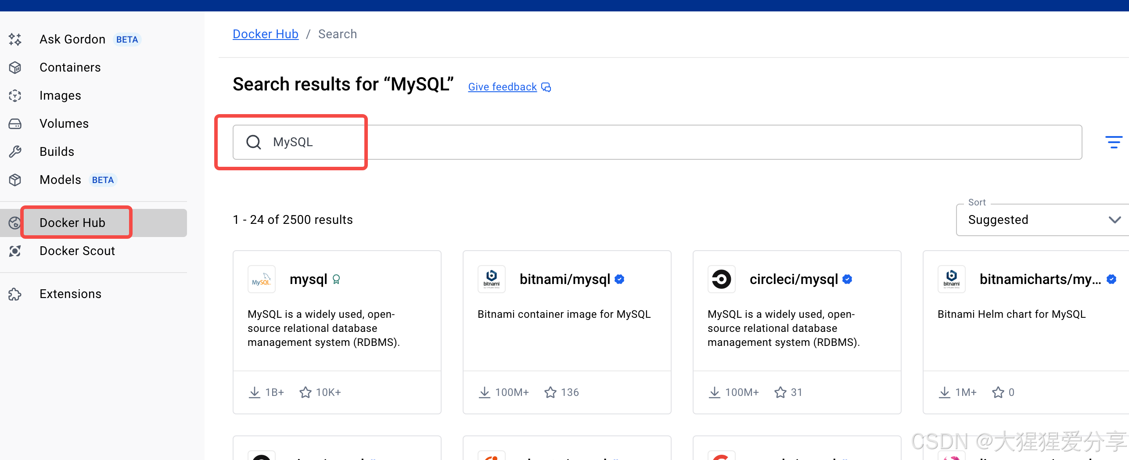Image resolution: width=1129 pixels, height=460 pixels.
Task: Click verified publisher badge on circleci/mysql
Action: pos(847,279)
